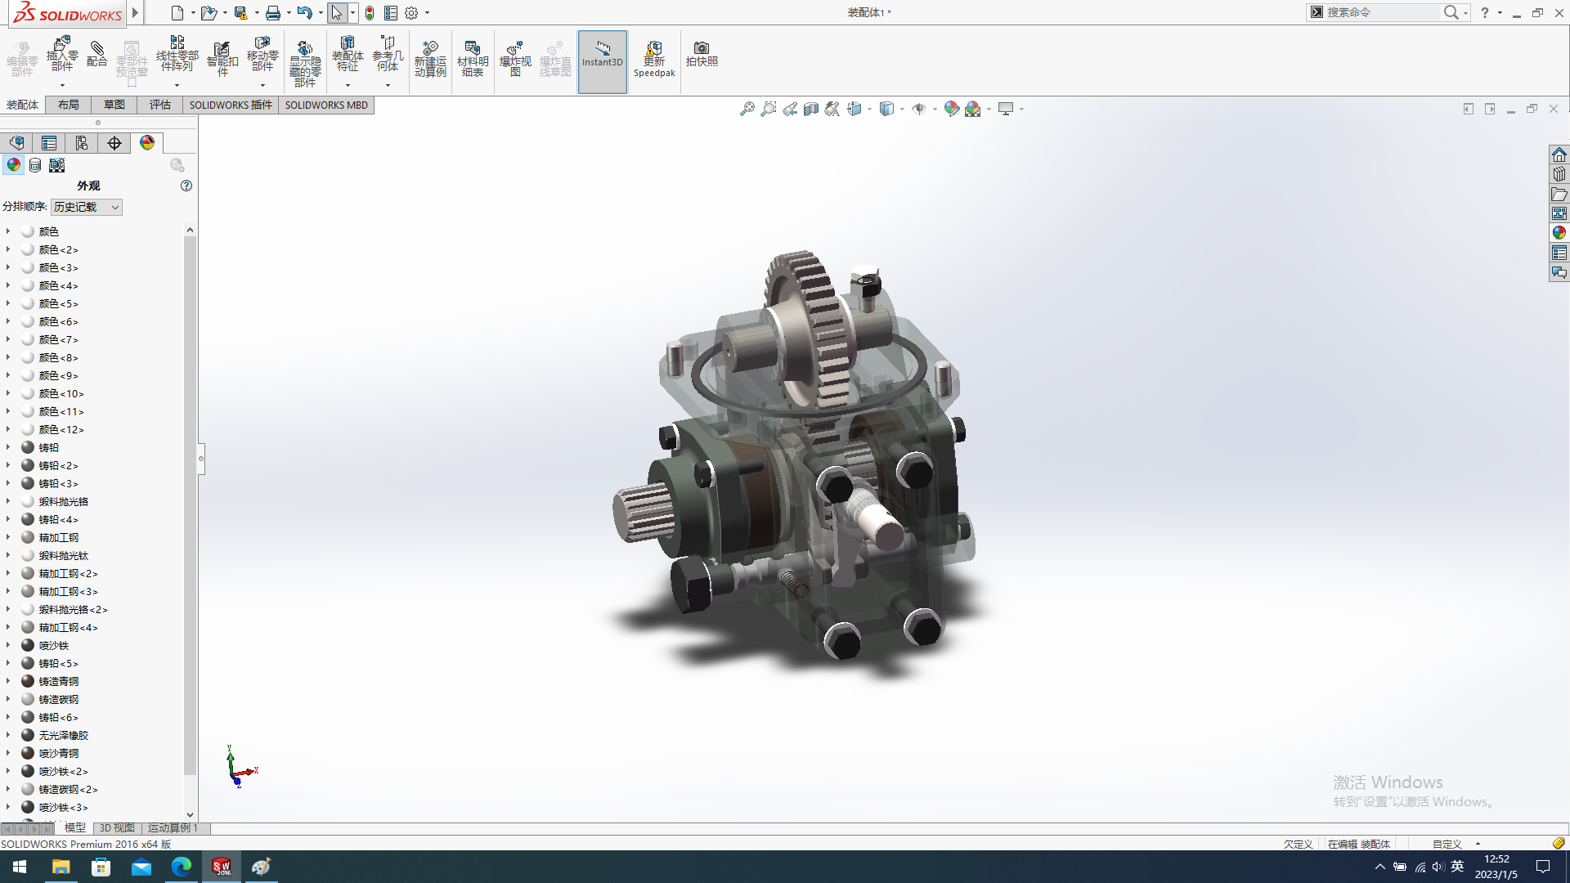Open the ConfigurationManager tab icon

[82, 143]
